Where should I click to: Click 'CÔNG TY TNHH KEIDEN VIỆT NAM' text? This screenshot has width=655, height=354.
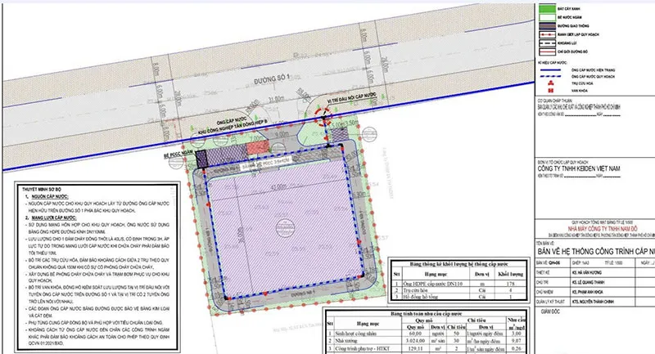tap(579, 169)
